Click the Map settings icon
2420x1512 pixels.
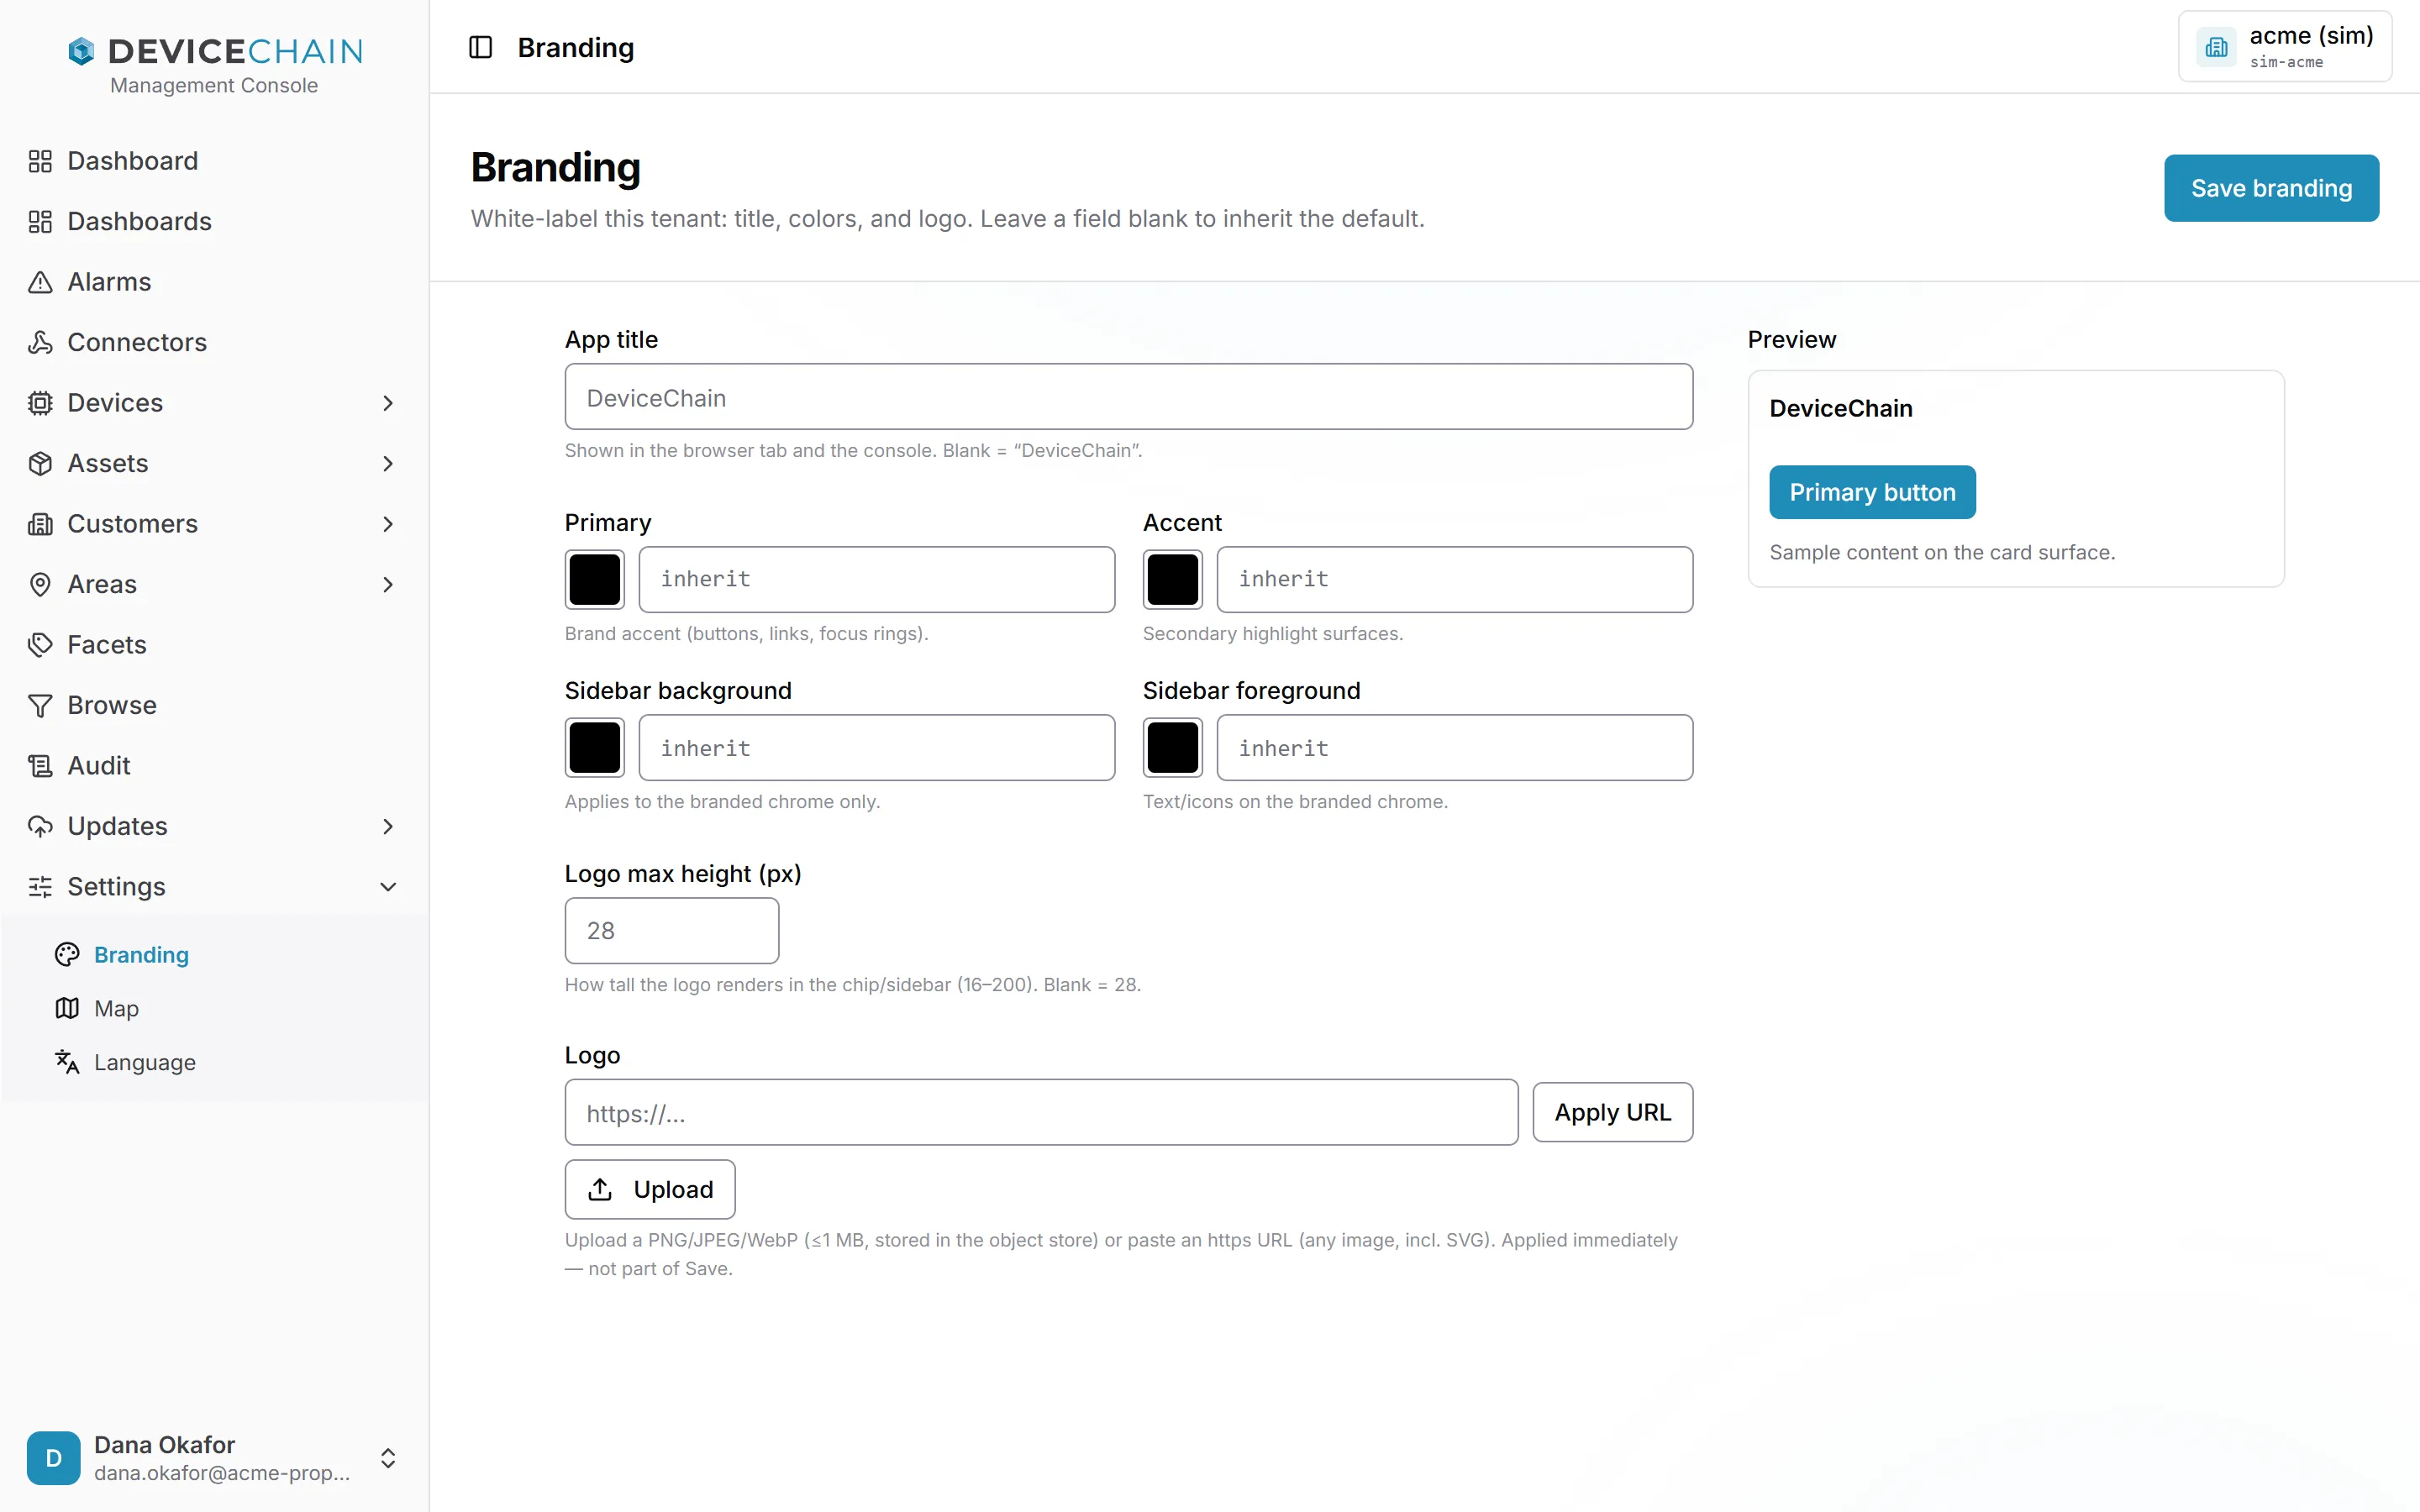pos(67,1008)
